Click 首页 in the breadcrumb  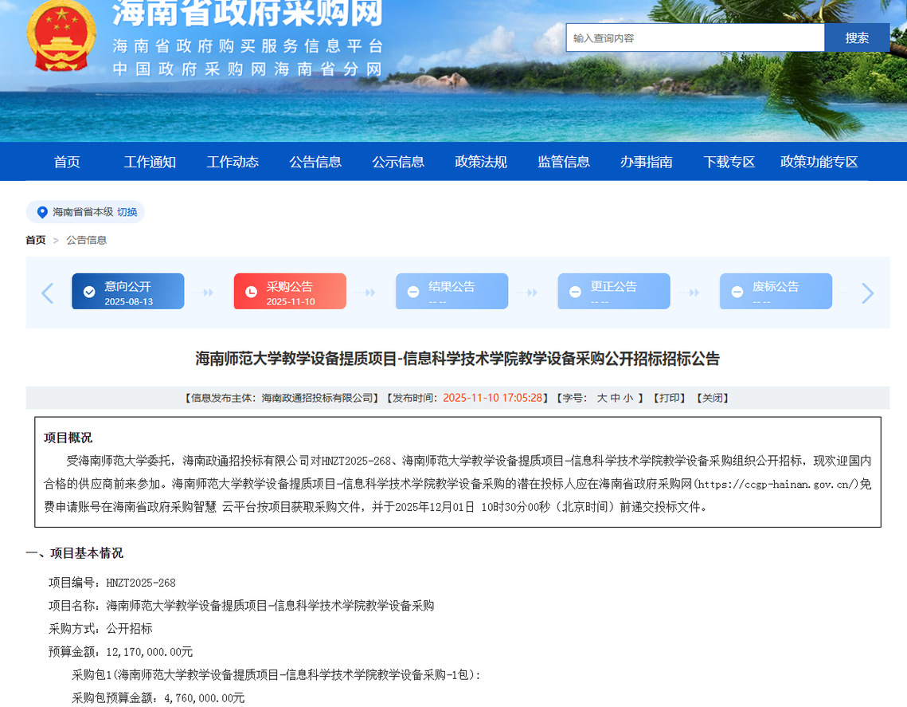tap(36, 240)
